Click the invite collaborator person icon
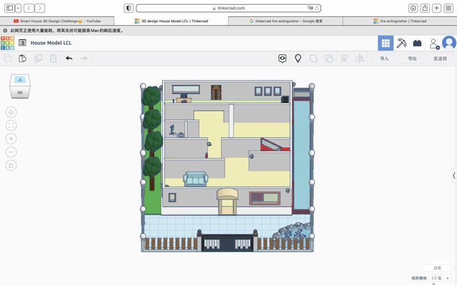This screenshot has width=457, height=285. (x=434, y=44)
